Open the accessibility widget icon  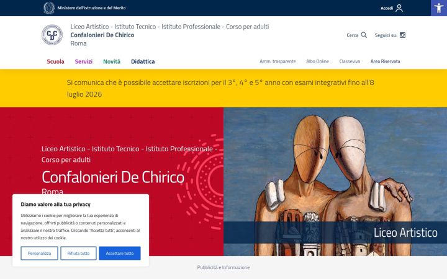tap(439, 7)
